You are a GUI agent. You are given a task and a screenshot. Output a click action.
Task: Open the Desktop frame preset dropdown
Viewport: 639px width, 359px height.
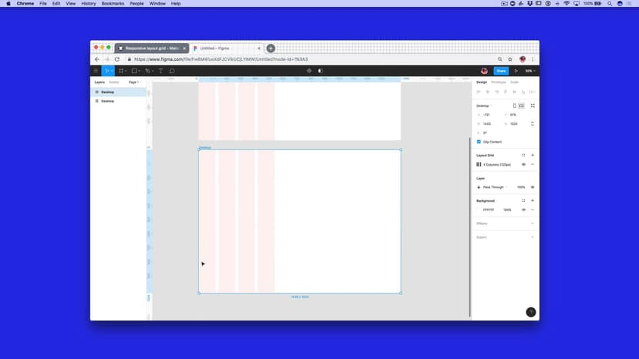484,106
